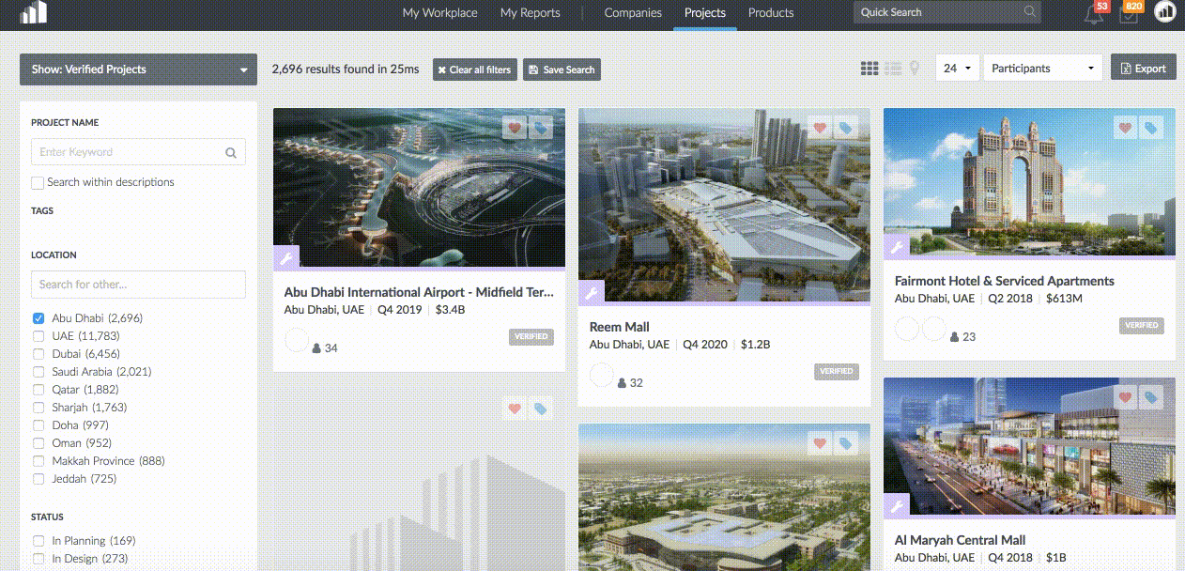The image size is (1185, 571).
Task: Check the Dubai location filter
Action: (x=38, y=354)
